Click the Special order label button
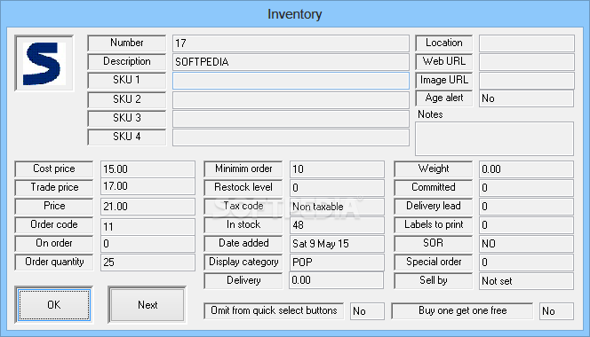Screen dimensions: 590x337 click(x=434, y=262)
